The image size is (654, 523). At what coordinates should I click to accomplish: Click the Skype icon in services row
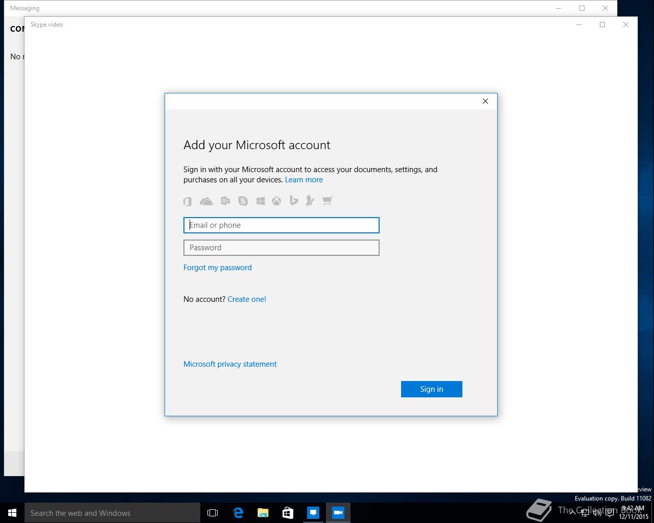(x=243, y=201)
